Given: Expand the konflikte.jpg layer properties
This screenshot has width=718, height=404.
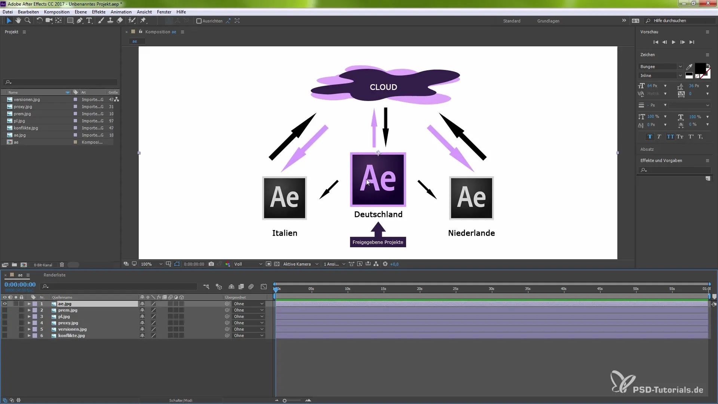Looking at the screenshot, I should (29, 336).
